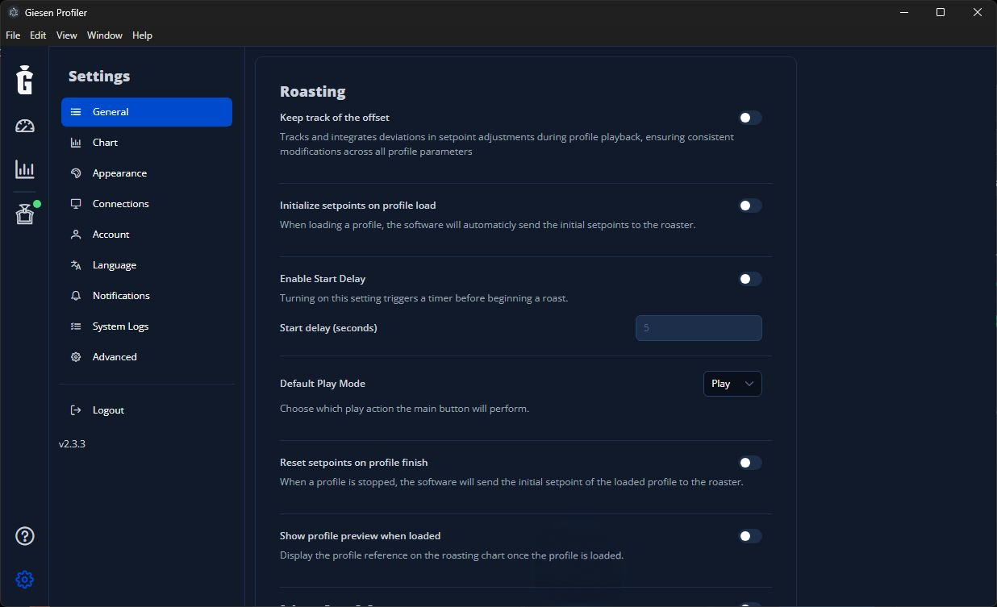Click the palette icon beside Appearance
Viewport: 997px width, 607px height.
click(x=76, y=173)
